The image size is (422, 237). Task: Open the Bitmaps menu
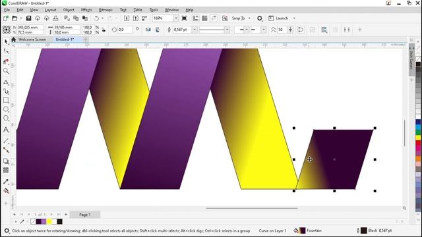coord(105,10)
